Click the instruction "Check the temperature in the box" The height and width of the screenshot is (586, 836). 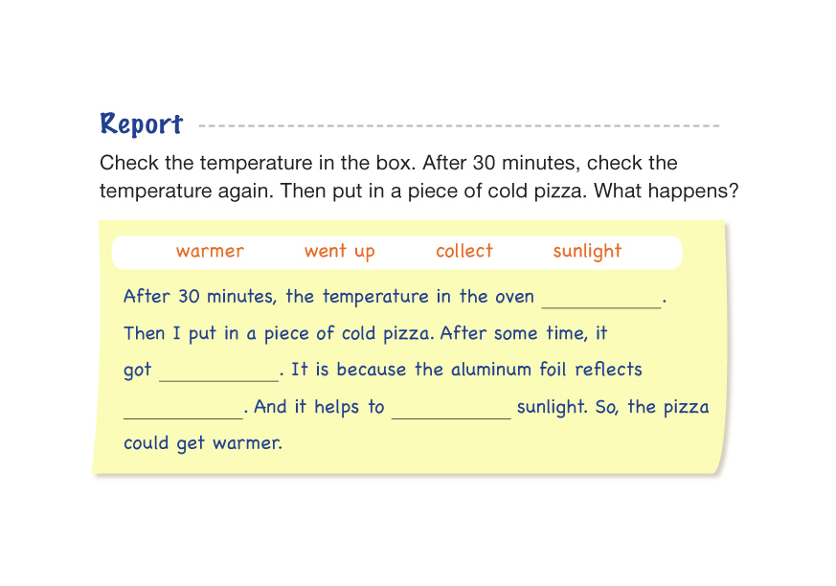257,163
